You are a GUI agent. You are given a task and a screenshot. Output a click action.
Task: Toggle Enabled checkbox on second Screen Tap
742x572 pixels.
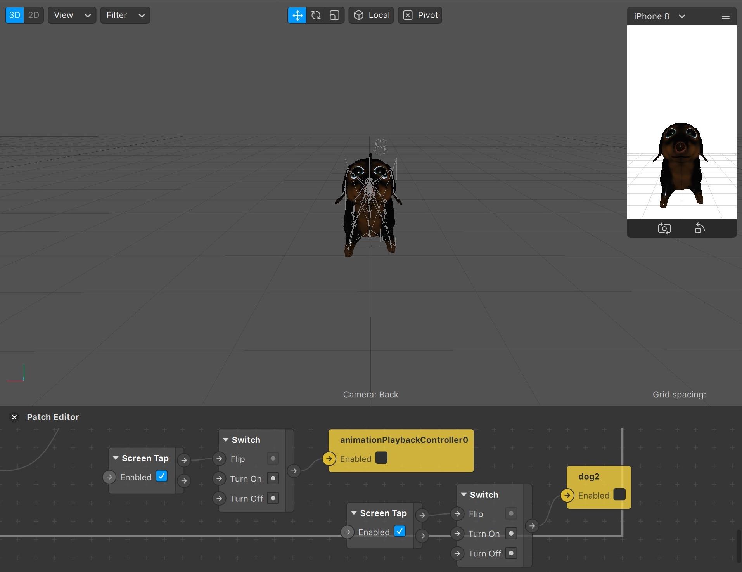[x=400, y=531]
